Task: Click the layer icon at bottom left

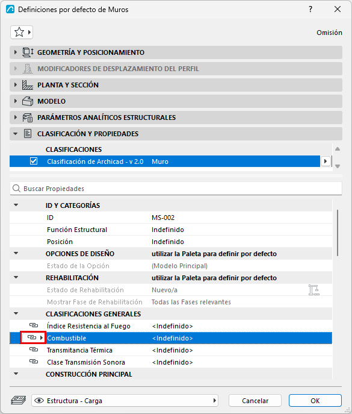Action: pyautogui.click(x=19, y=400)
